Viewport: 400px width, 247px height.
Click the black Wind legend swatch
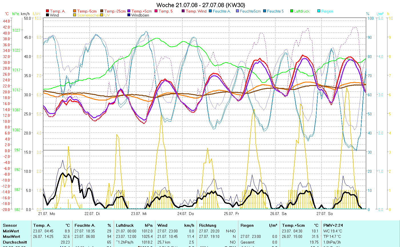click(47, 15)
